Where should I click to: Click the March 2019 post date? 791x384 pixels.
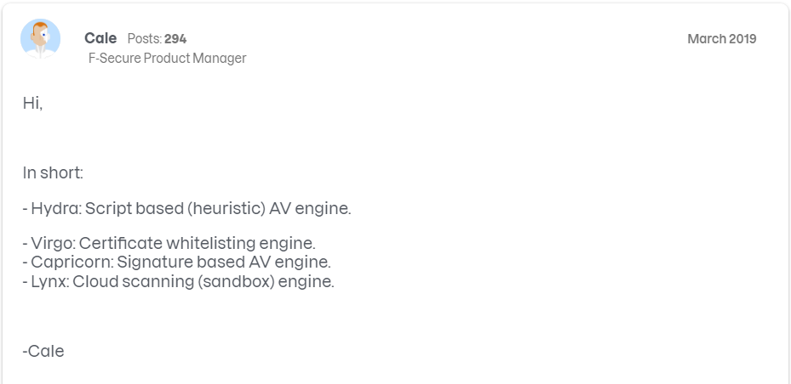coord(721,39)
